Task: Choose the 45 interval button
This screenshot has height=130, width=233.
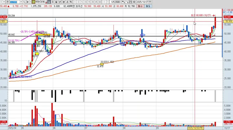Action: (96, 2)
